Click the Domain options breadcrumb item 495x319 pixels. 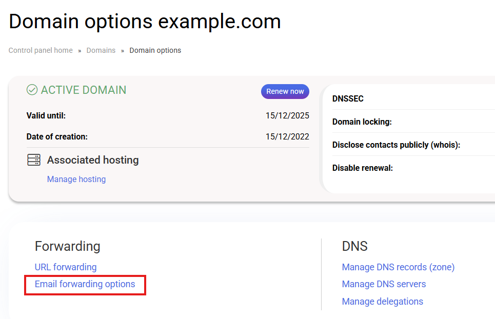coord(155,50)
